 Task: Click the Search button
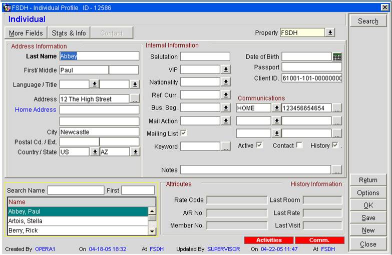(368, 21)
